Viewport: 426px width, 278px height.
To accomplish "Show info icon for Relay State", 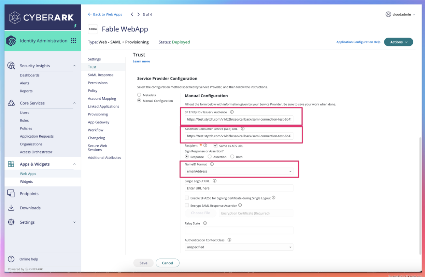I will (205, 223).
